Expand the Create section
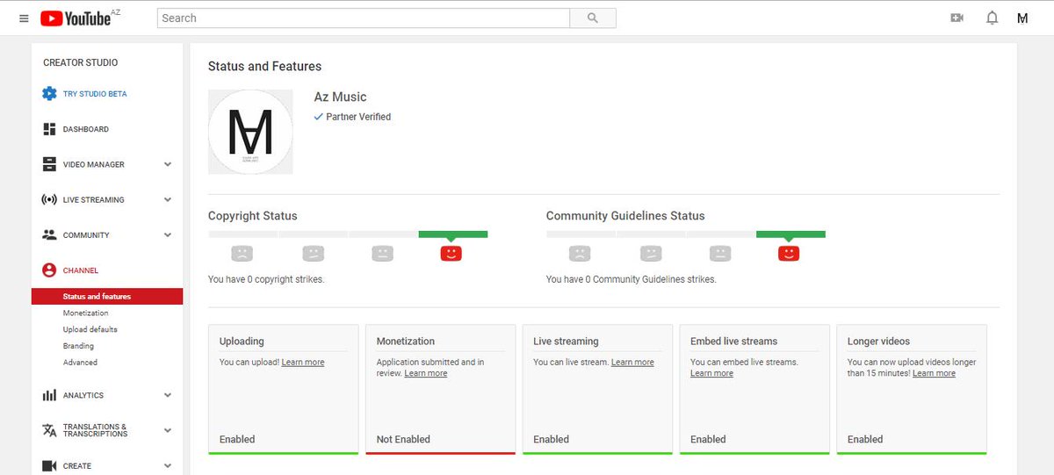This screenshot has width=1054, height=475. (x=168, y=465)
